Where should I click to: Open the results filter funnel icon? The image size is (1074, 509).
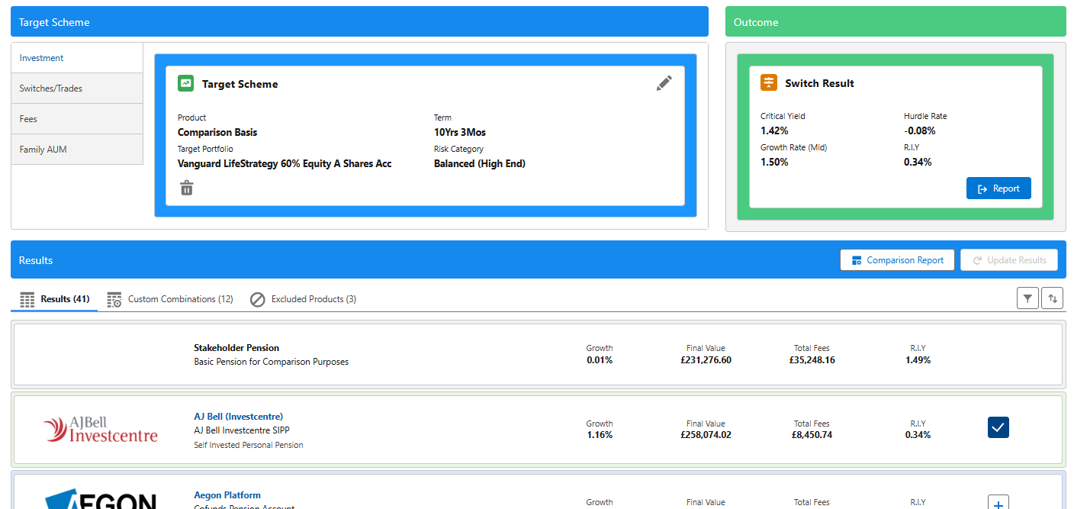1028,298
